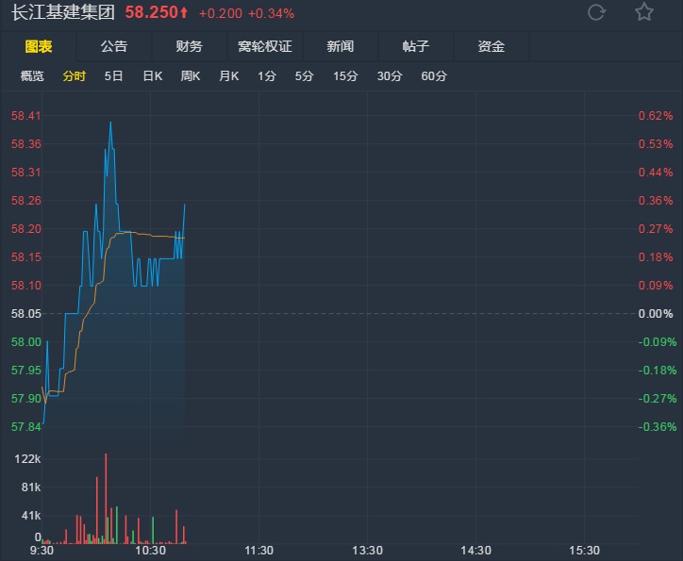This screenshot has height=561, width=683.
Task: Switch to 月K monthly chart
Action: pos(228,76)
